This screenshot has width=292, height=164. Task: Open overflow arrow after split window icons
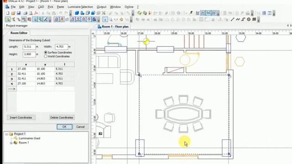[274, 13]
